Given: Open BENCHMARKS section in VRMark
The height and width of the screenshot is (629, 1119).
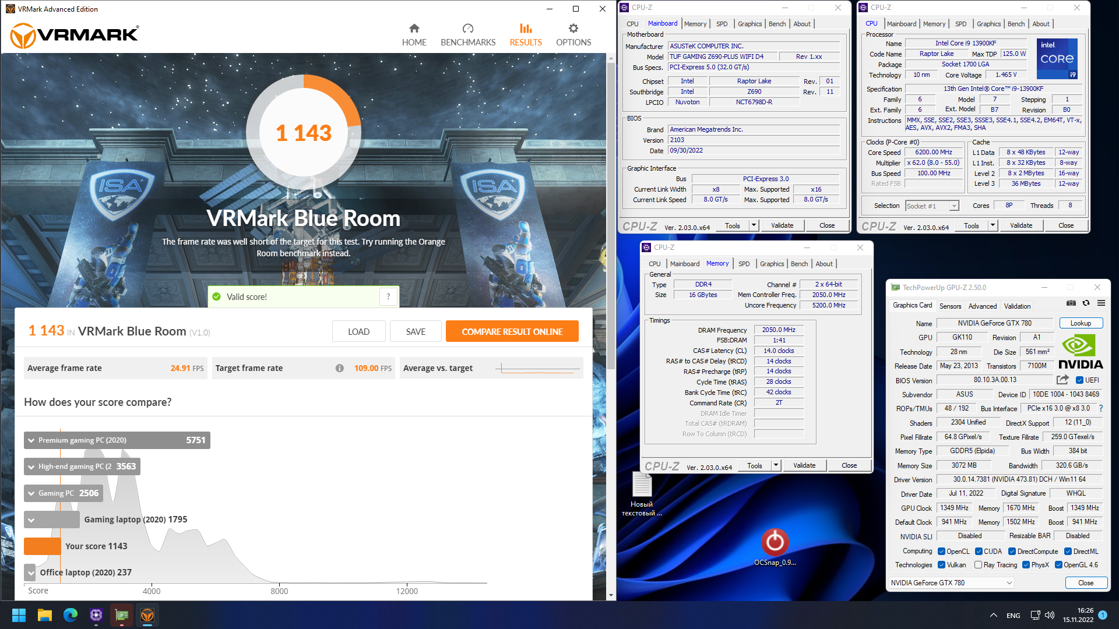Looking at the screenshot, I should pyautogui.click(x=468, y=35).
